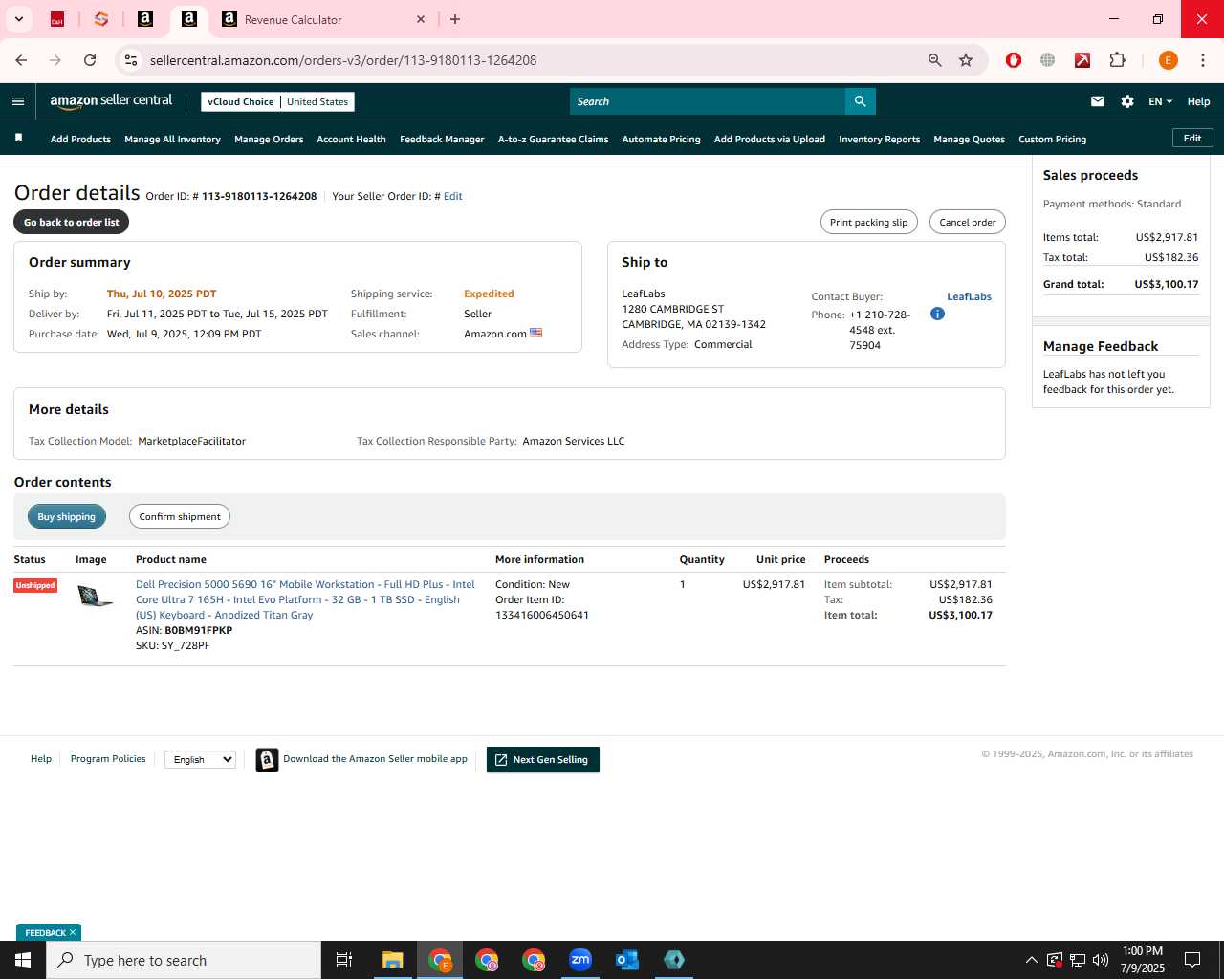Click the bookmark flag icon in navigation bar
The width and height of the screenshot is (1224, 979).
click(x=18, y=139)
